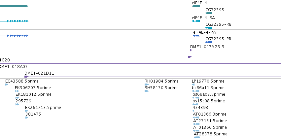281x139 pixels.
Task: Click the EK306207.5prime EST glyph
Action: click(x=17, y=91)
